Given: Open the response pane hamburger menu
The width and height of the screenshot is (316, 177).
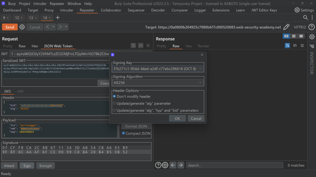Looking at the screenshot, I should [302, 46].
